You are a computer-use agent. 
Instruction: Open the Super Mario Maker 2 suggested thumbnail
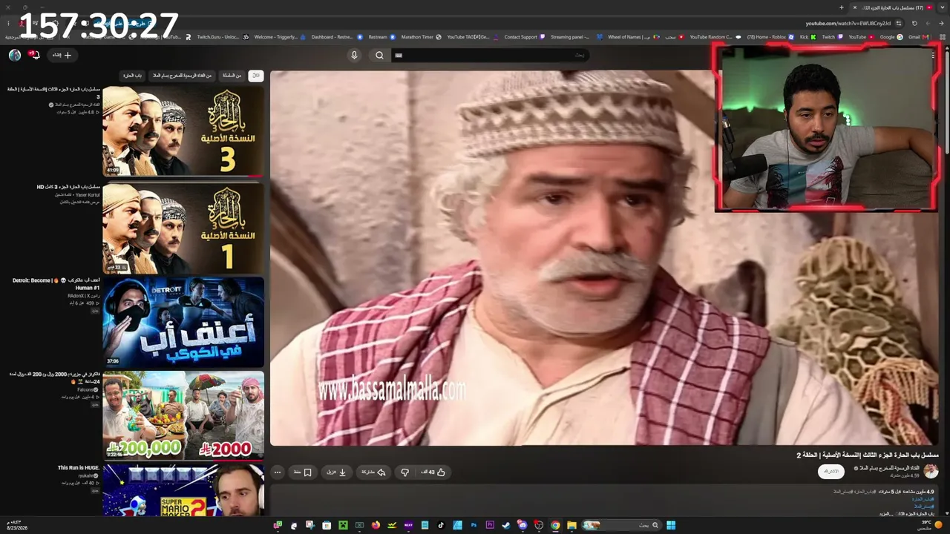(x=183, y=489)
